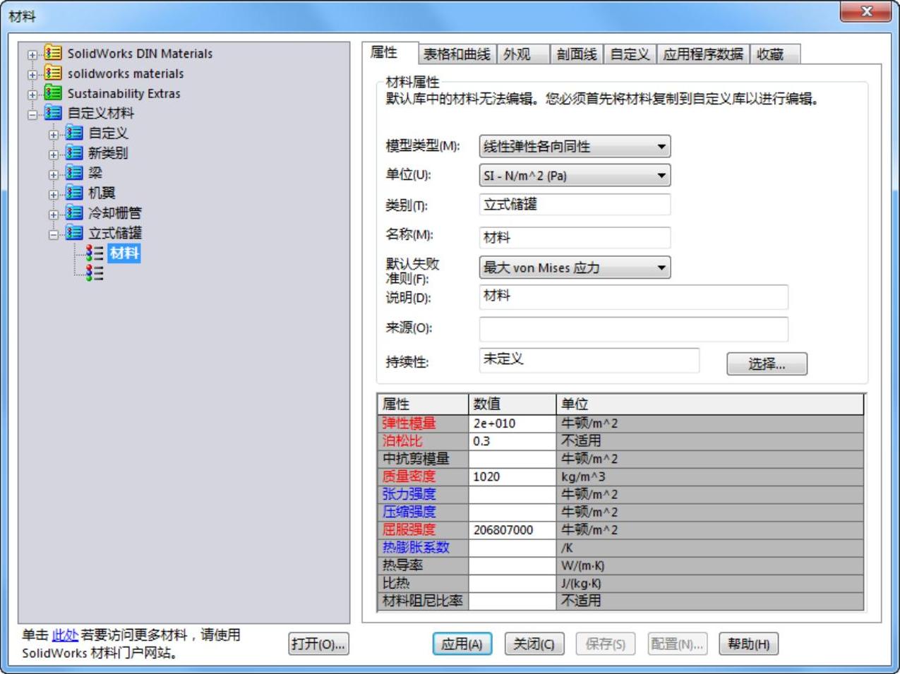Expand the 机翼 category node
This screenshot has height=674, width=900.
[x=54, y=193]
